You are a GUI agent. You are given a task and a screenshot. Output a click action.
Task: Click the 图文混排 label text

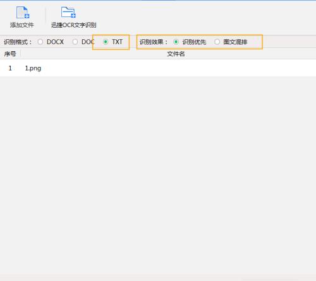235,42
